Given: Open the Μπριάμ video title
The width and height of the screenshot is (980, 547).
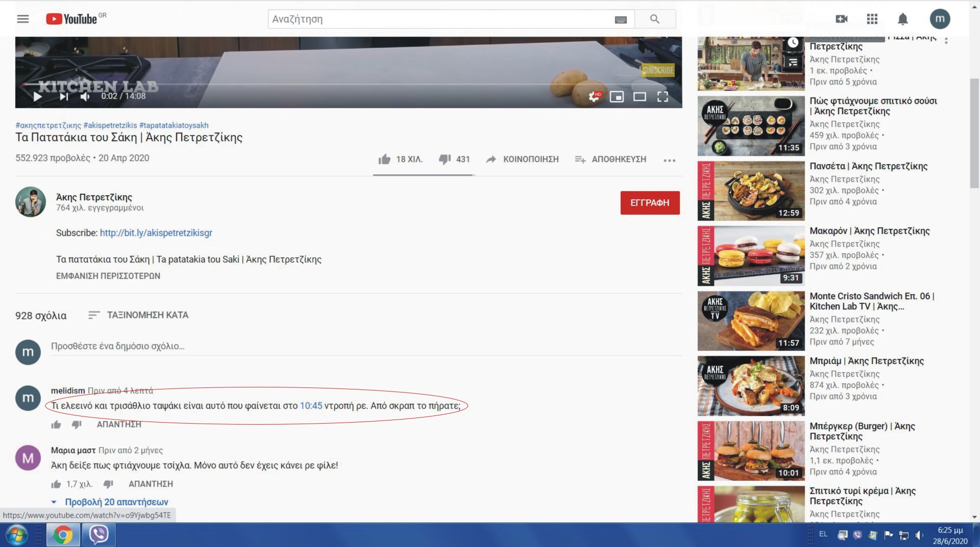Looking at the screenshot, I should pyautogui.click(x=867, y=361).
